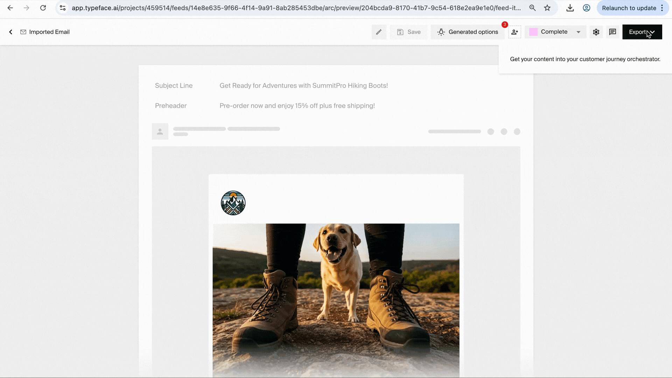Click the brand logo in the email preview

coord(233,203)
